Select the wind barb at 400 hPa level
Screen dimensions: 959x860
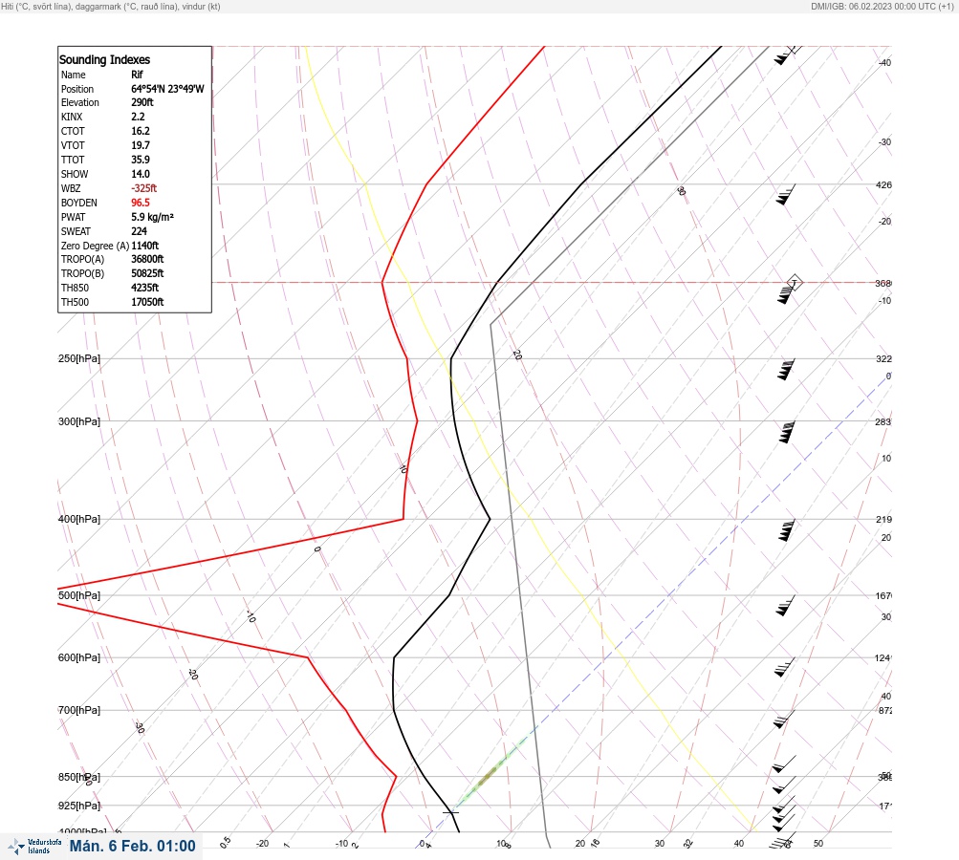pos(787,530)
